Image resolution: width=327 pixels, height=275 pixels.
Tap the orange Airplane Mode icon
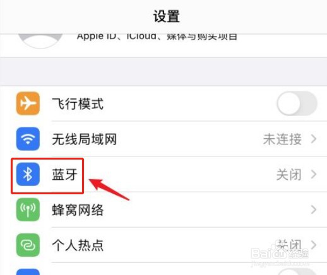28,103
